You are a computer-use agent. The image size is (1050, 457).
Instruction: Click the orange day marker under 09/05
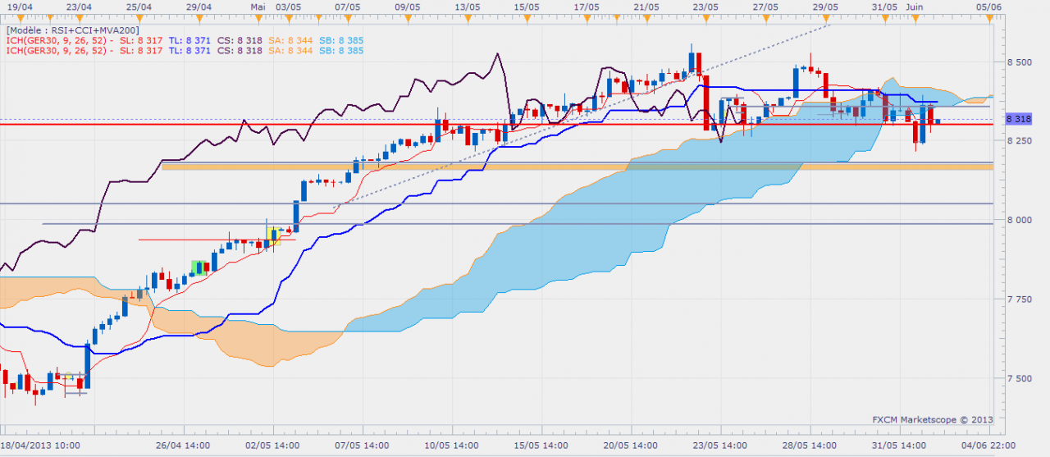(x=408, y=17)
